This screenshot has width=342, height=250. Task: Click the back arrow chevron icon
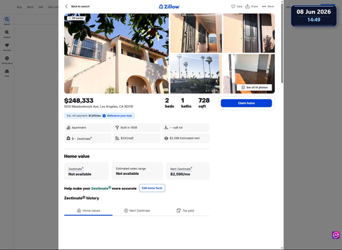(66, 6)
